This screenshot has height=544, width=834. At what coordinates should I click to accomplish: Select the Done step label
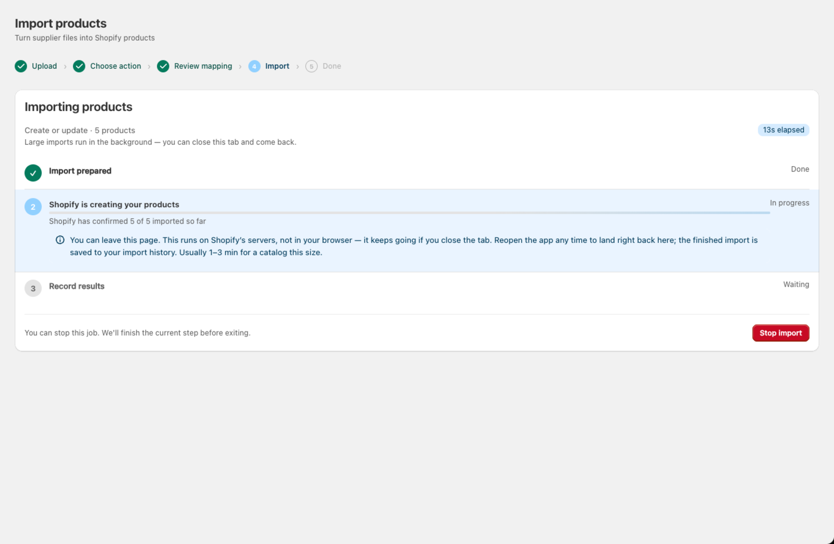point(332,66)
